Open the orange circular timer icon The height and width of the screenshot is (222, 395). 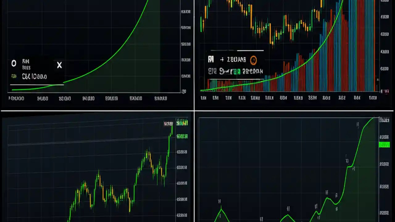(253, 60)
